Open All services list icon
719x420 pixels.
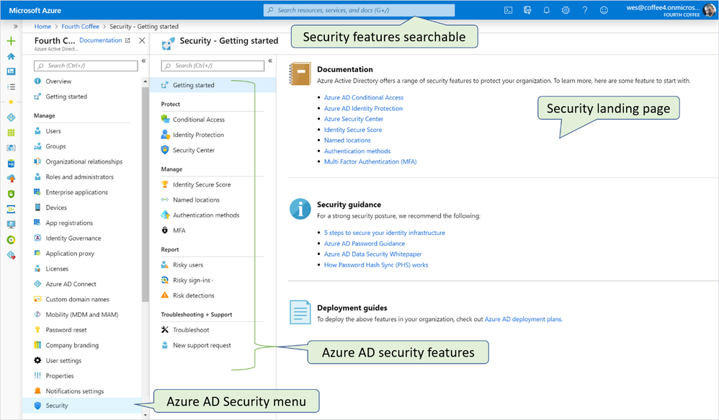11,86
